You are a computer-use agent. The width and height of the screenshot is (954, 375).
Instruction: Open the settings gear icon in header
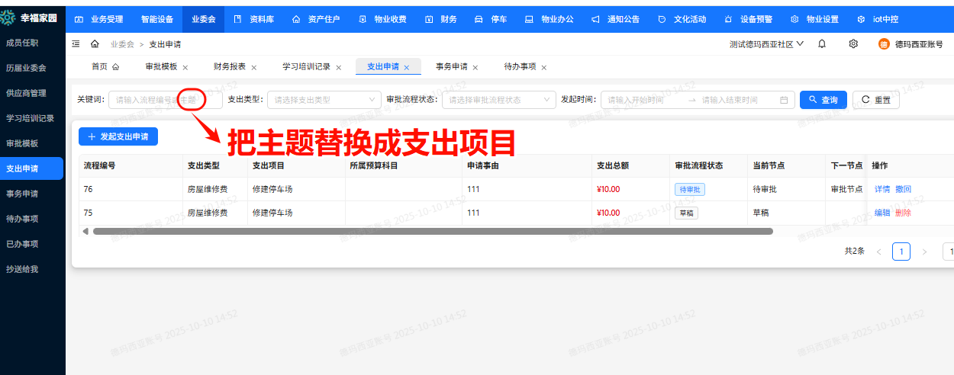(x=853, y=44)
